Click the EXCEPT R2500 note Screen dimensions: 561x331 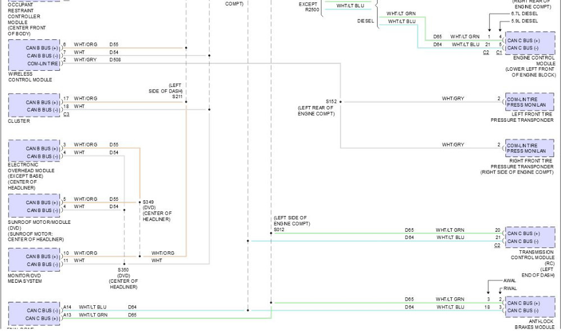coord(309,7)
